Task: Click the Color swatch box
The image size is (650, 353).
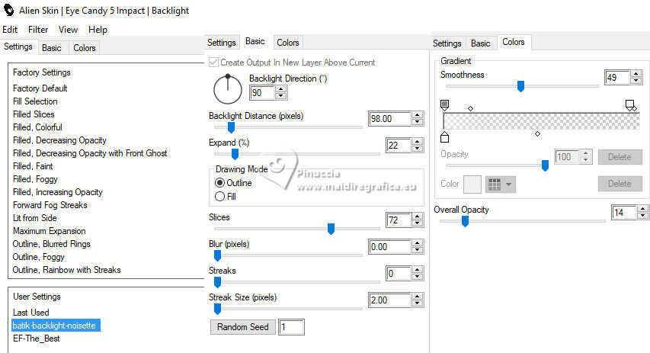Action: tap(472, 184)
